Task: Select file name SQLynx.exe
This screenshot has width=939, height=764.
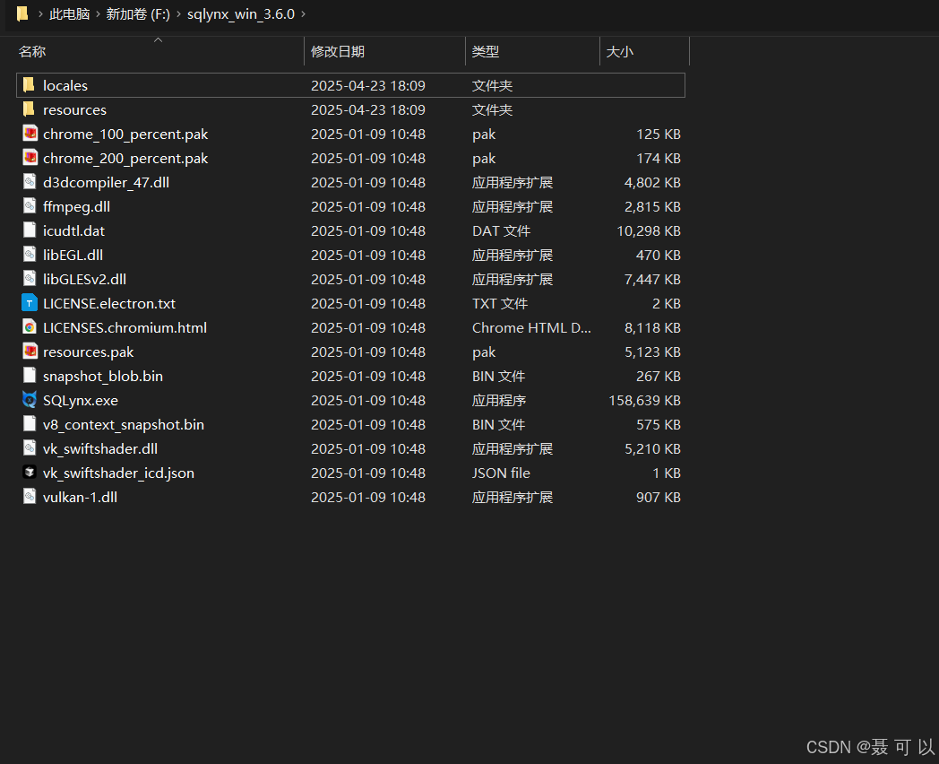Action: click(x=81, y=400)
